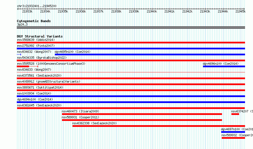Open nsv834633 (Wong2007) variant label
253x149 pixels.
(x=34, y=70)
